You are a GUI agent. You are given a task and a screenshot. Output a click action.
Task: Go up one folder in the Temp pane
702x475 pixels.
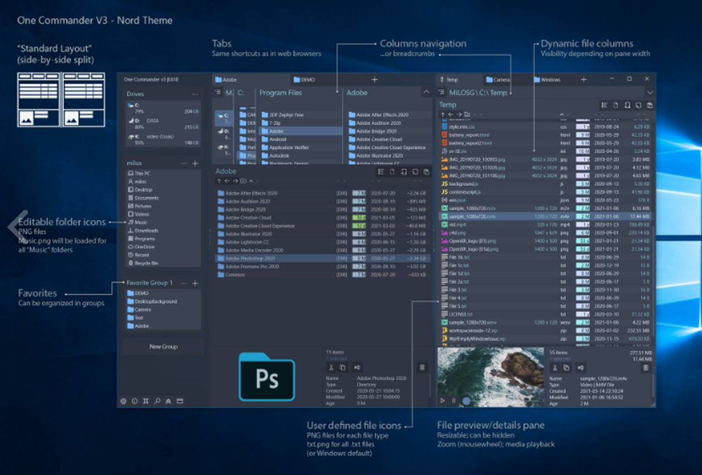tap(443, 114)
